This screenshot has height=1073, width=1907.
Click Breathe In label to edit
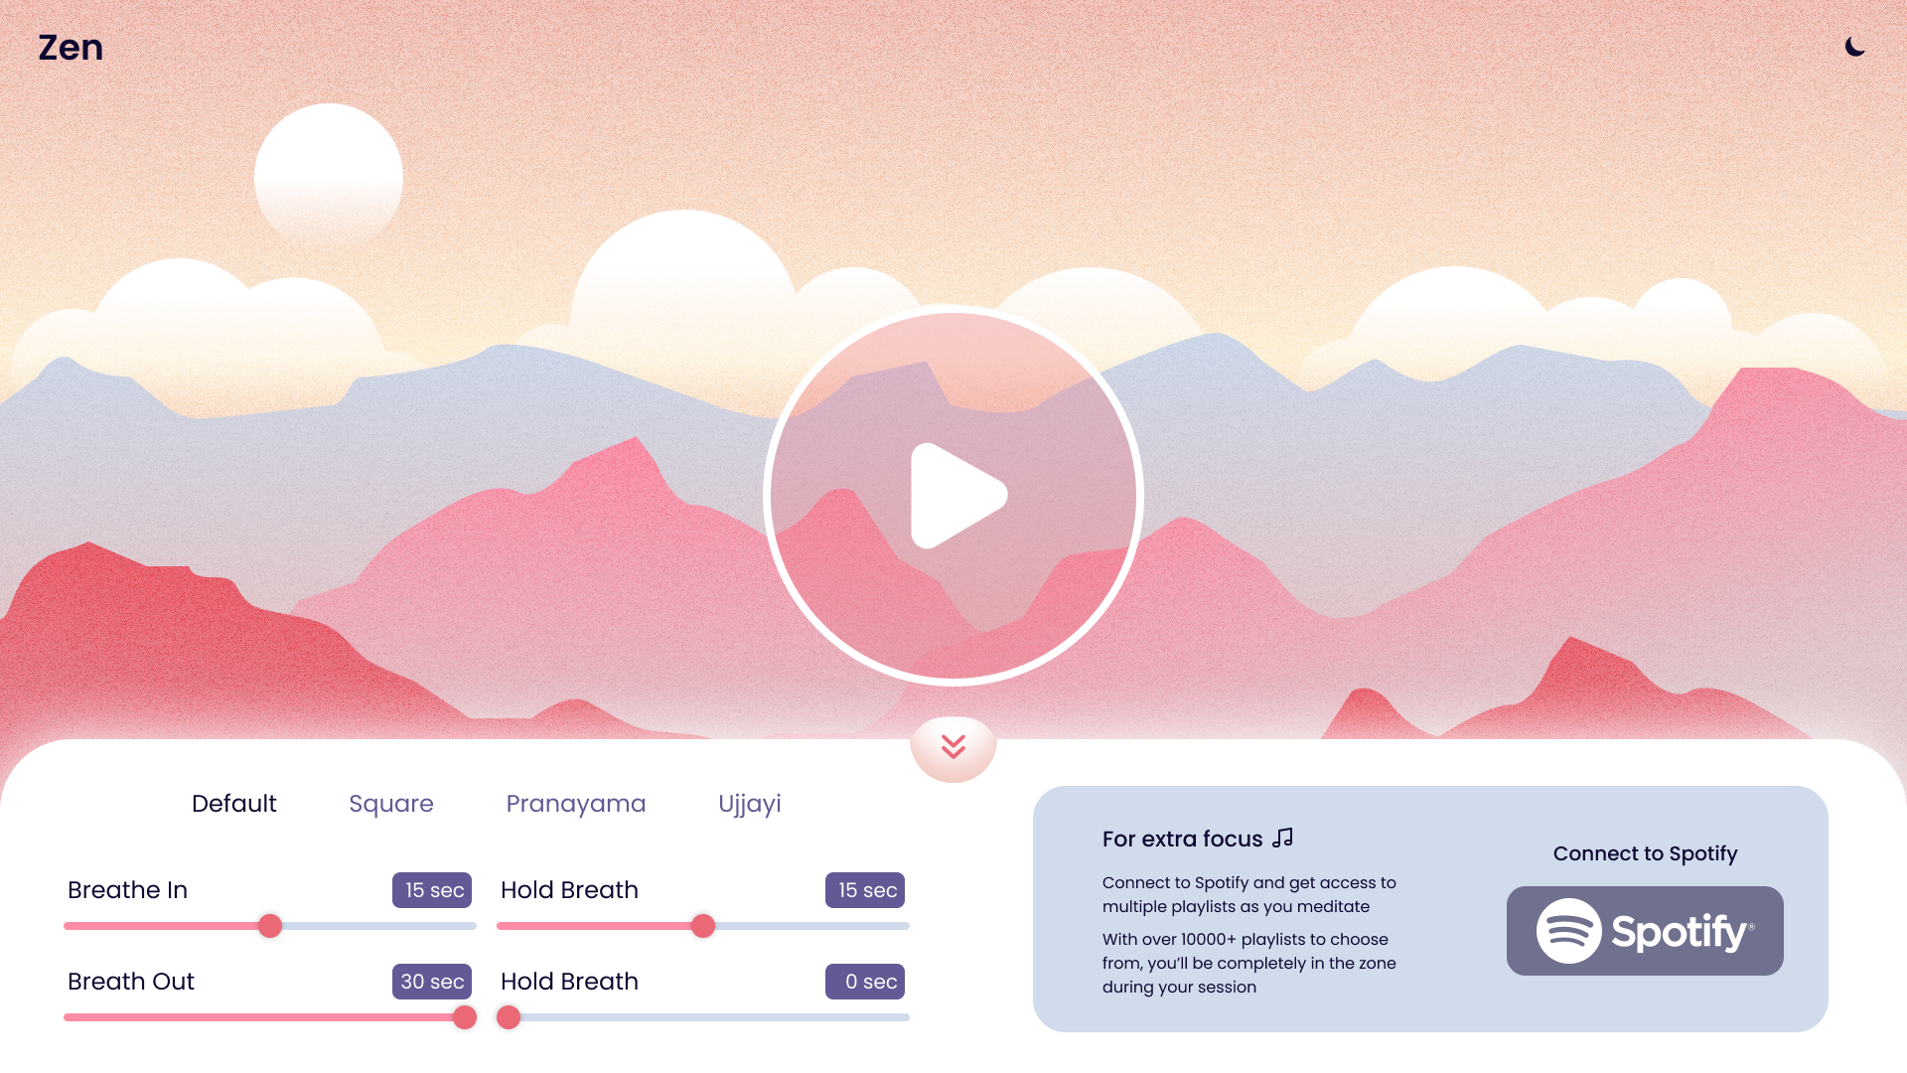pyautogui.click(x=127, y=889)
